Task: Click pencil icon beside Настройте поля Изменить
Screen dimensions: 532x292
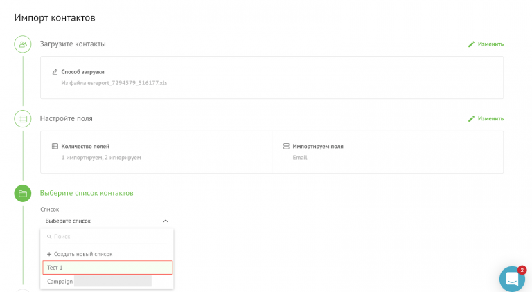Action: click(471, 119)
